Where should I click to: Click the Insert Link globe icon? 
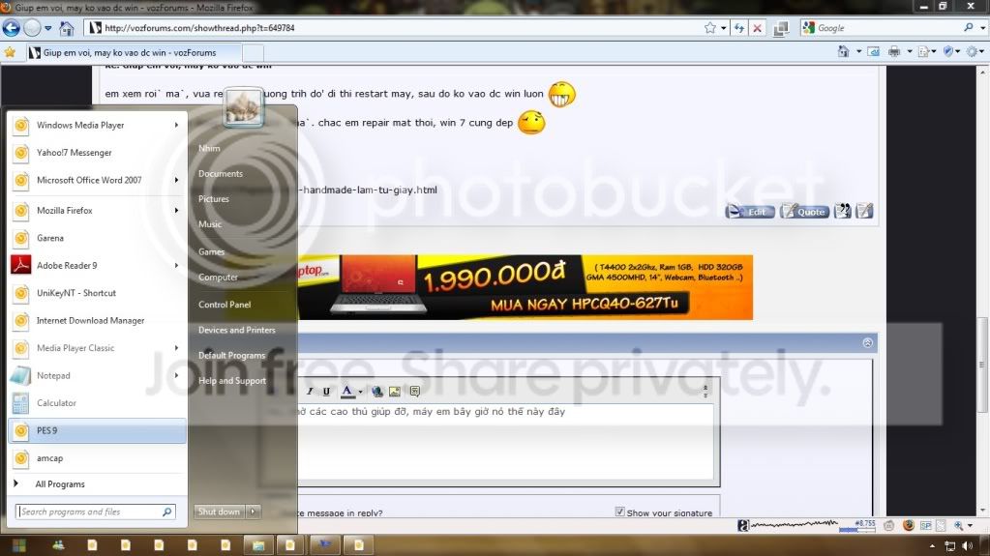click(376, 392)
